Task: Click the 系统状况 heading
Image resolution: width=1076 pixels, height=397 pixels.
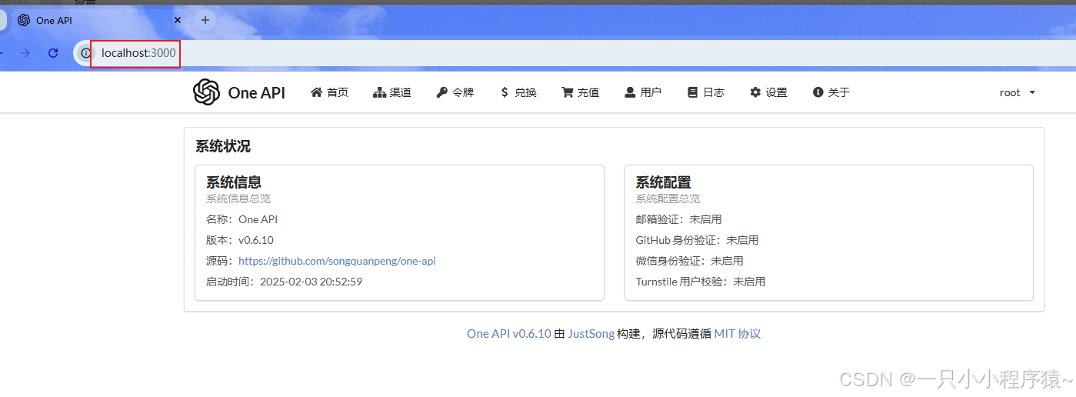Action: pos(223,146)
